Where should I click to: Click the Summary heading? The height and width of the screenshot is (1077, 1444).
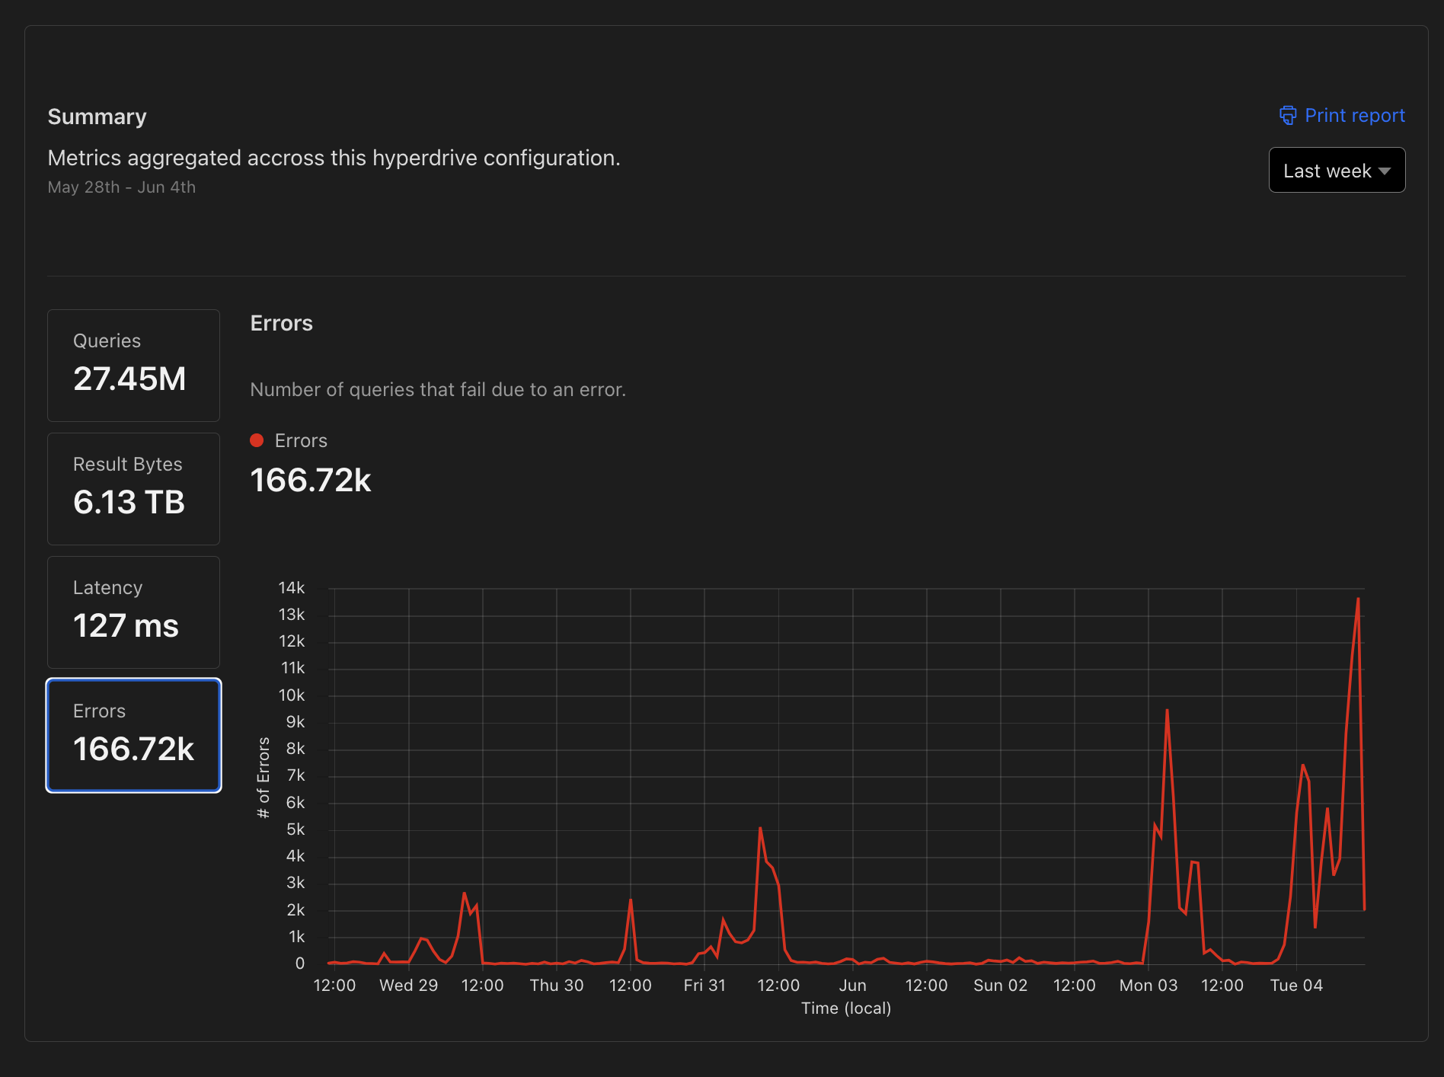click(97, 117)
